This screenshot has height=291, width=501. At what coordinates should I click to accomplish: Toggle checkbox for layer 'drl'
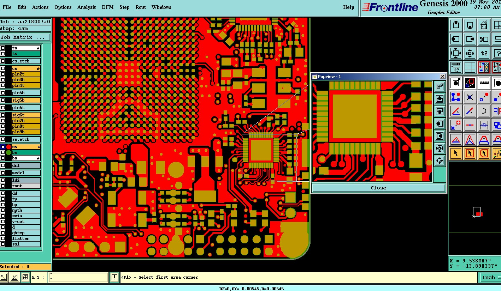(3, 165)
